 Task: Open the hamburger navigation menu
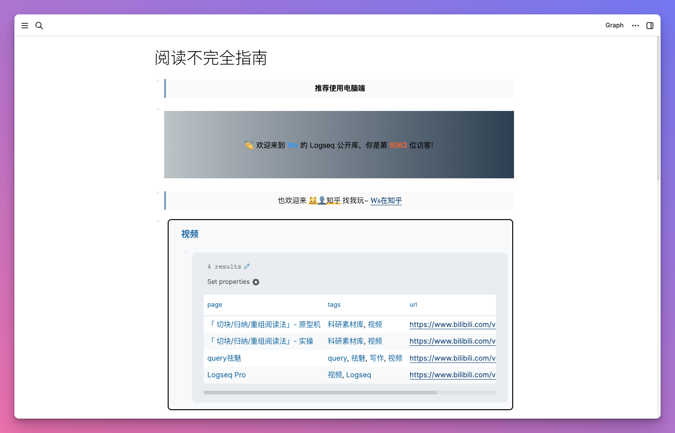pyautogui.click(x=25, y=26)
